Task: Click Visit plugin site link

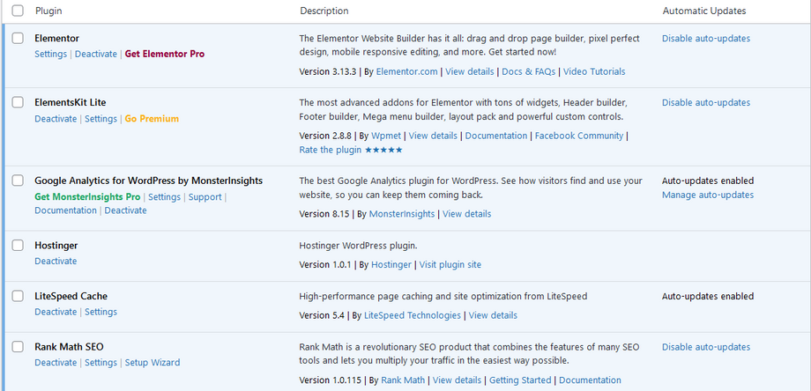Action: click(450, 264)
